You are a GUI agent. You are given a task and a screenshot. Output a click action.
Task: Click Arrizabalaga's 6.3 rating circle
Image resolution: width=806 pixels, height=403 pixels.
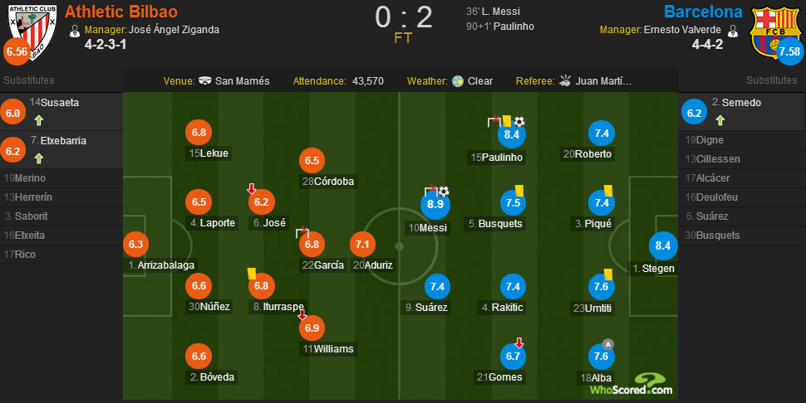tap(135, 245)
